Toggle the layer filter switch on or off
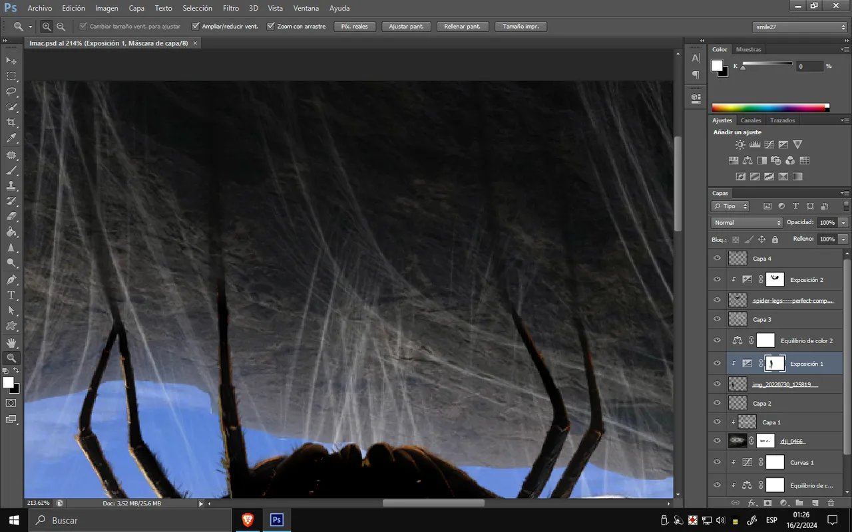The height and width of the screenshot is (532, 852). tap(846, 206)
